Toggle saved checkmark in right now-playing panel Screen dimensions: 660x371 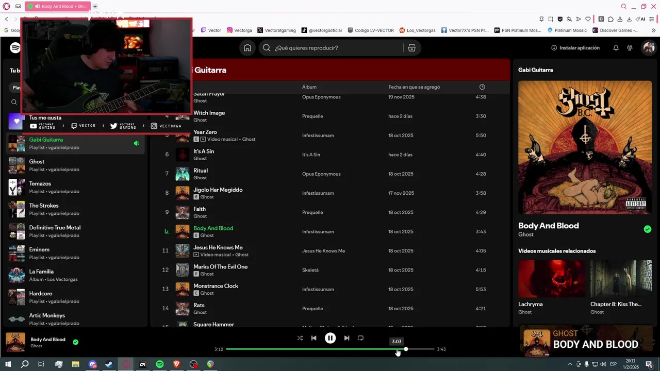(x=648, y=229)
